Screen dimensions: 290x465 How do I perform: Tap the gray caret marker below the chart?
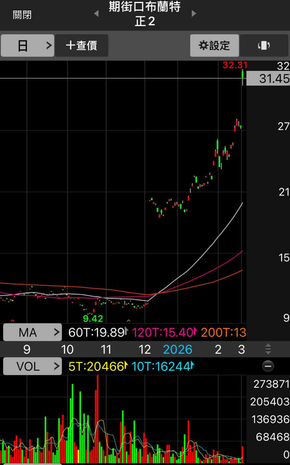128,321
